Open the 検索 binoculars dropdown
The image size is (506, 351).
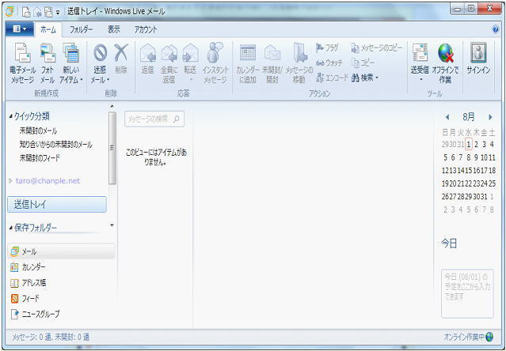pos(365,77)
